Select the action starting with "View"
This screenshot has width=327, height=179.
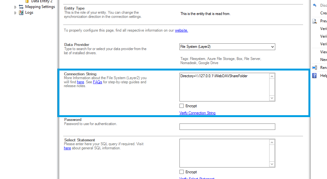coord(323,52)
